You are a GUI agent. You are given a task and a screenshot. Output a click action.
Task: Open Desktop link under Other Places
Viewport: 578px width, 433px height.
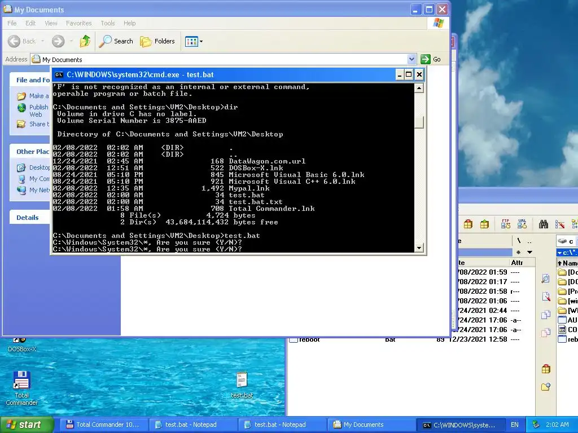(33, 167)
